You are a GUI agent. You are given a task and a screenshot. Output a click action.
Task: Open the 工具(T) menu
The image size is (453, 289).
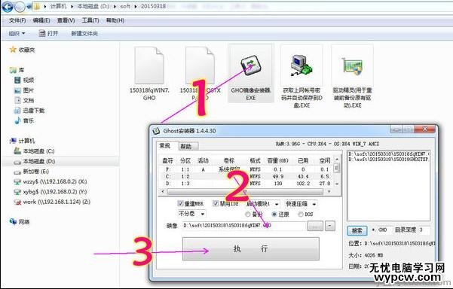(90, 20)
